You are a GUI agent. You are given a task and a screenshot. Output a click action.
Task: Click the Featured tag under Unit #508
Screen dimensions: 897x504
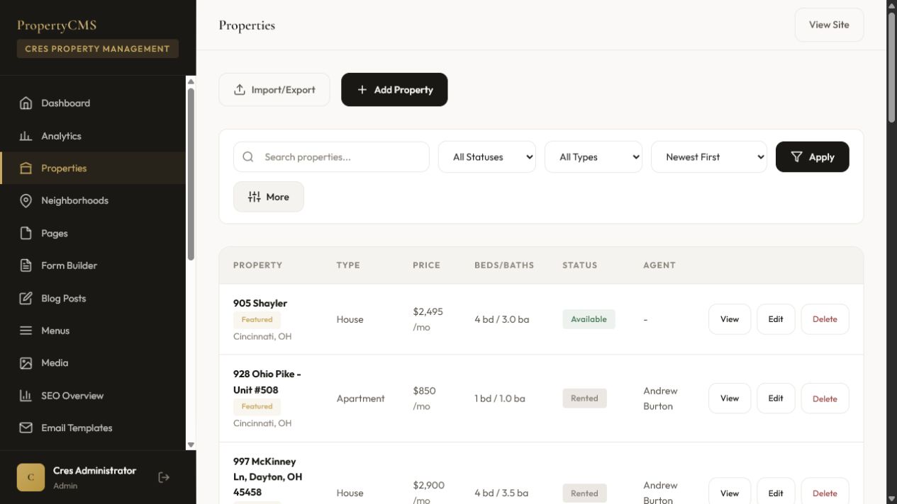pos(257,406)
